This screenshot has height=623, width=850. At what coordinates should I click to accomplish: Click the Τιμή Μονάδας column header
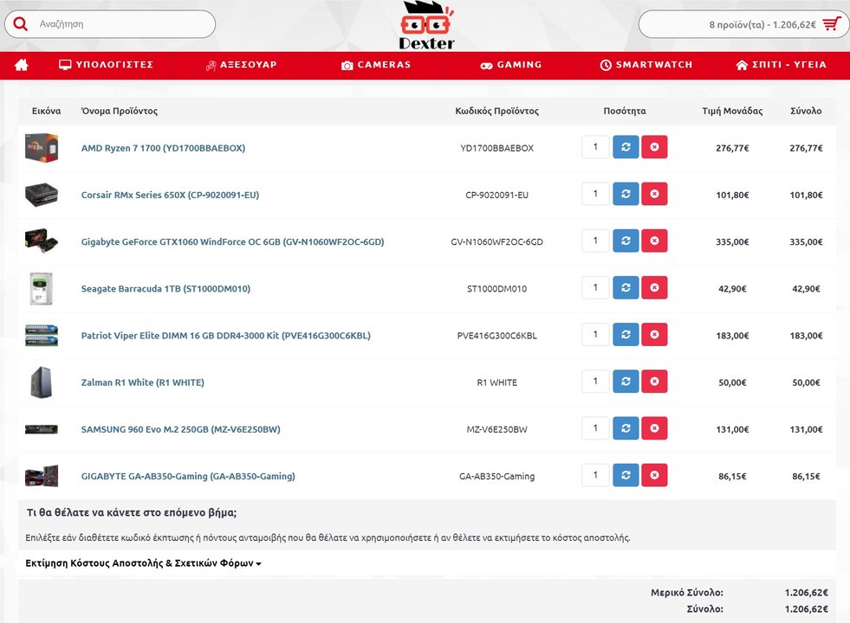[x=732, y=111]
